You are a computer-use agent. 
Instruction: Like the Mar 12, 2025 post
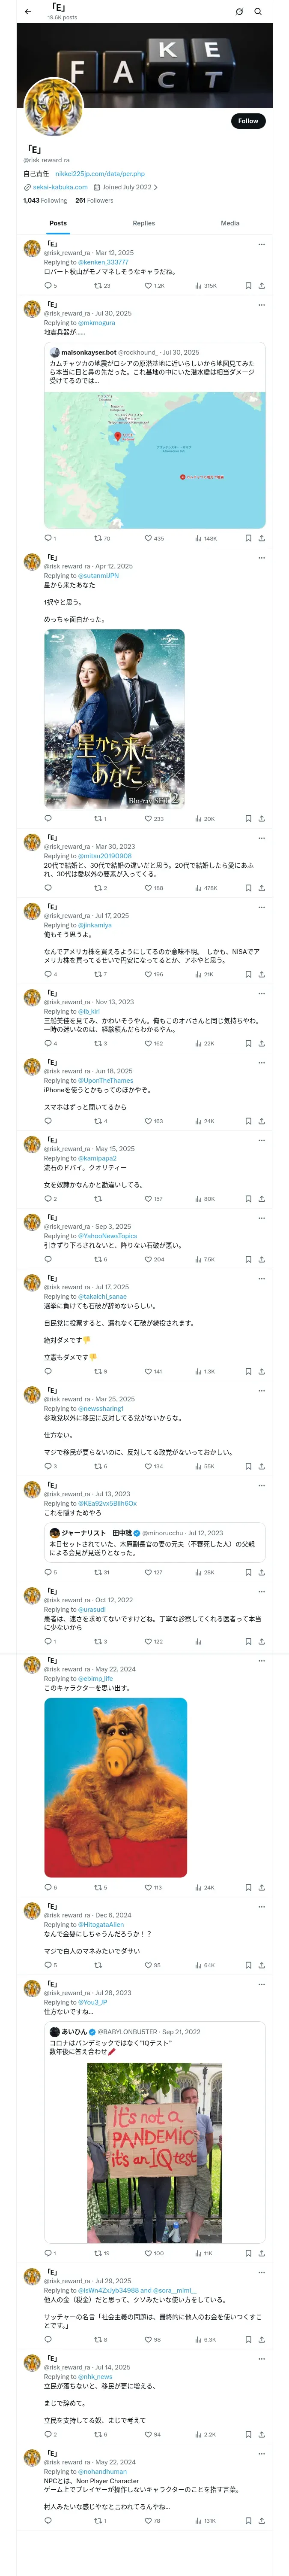(146, 285)
